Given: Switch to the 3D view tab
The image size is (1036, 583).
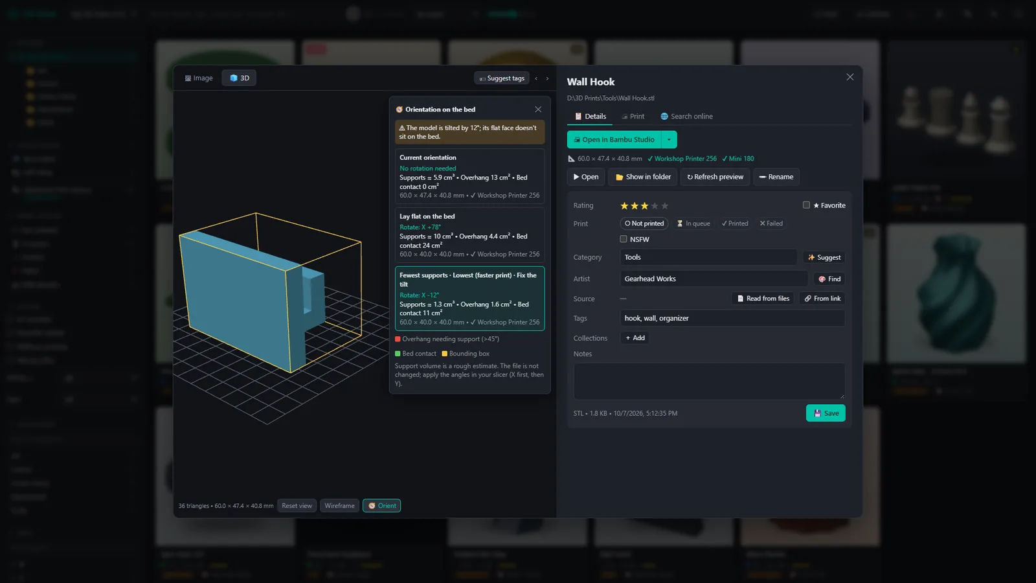Looking at the screenshot, I should point(239,78).
